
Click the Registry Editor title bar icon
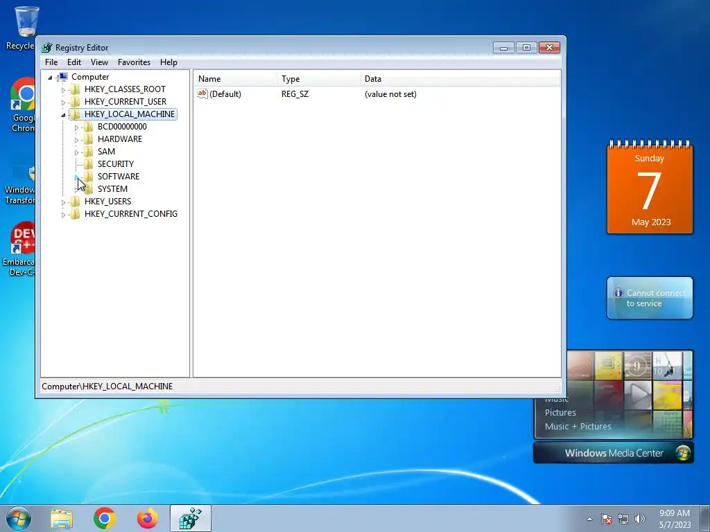pyautogui.click(x=47, y=48)
